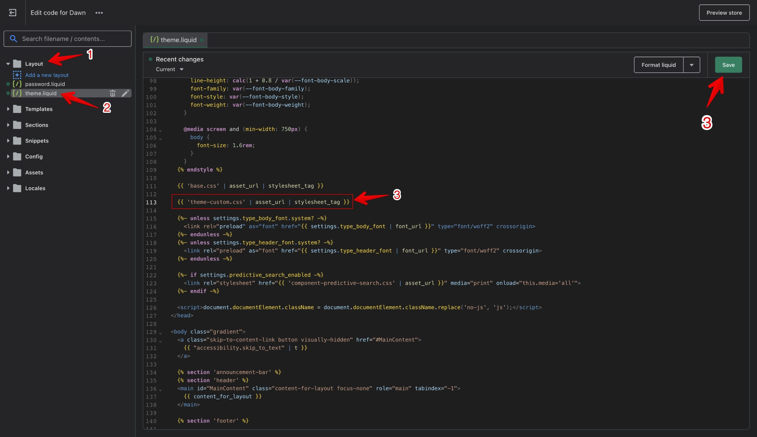The height and width of the screenshot is (437, 757).
Task: Click line number 113 in gutter
Action: click(151, 202)
